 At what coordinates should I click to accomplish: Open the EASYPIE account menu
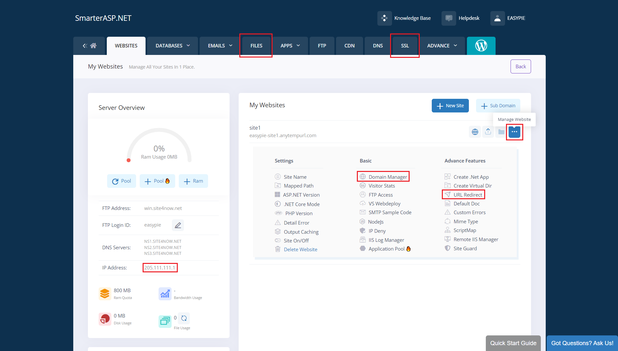pyautogui.click(x=508, y=18)
